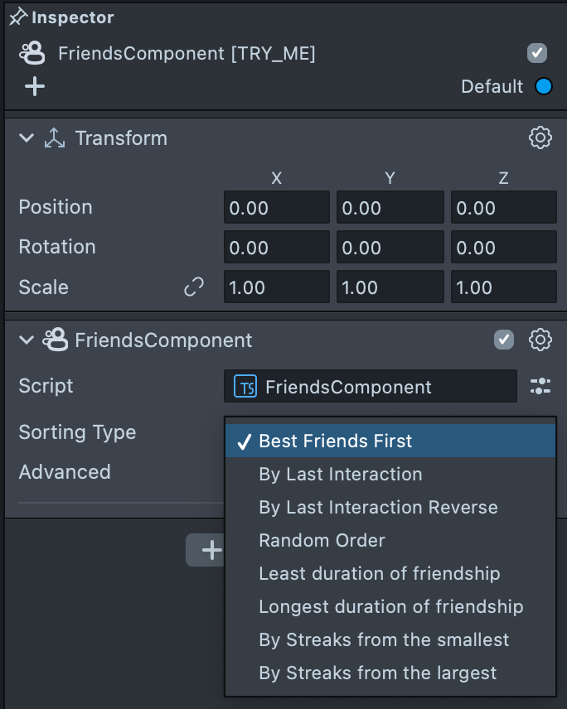
Task: Collapse the Transform section
Action: [x=27, y=138]
